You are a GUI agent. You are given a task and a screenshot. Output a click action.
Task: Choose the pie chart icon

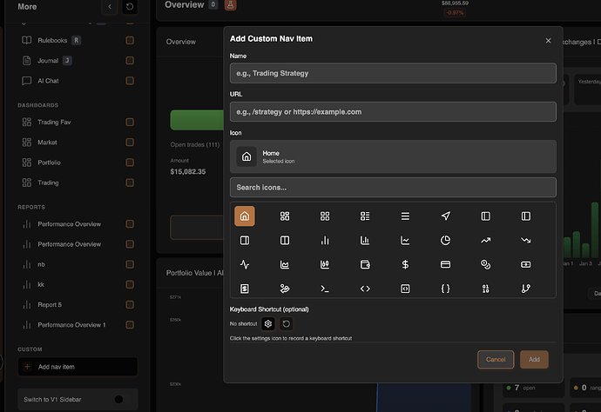click(x=445, y=240)
